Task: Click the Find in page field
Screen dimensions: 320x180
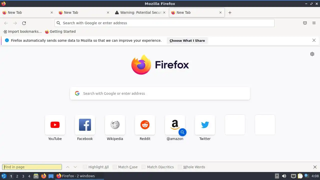Action: [x=32, y=167]
